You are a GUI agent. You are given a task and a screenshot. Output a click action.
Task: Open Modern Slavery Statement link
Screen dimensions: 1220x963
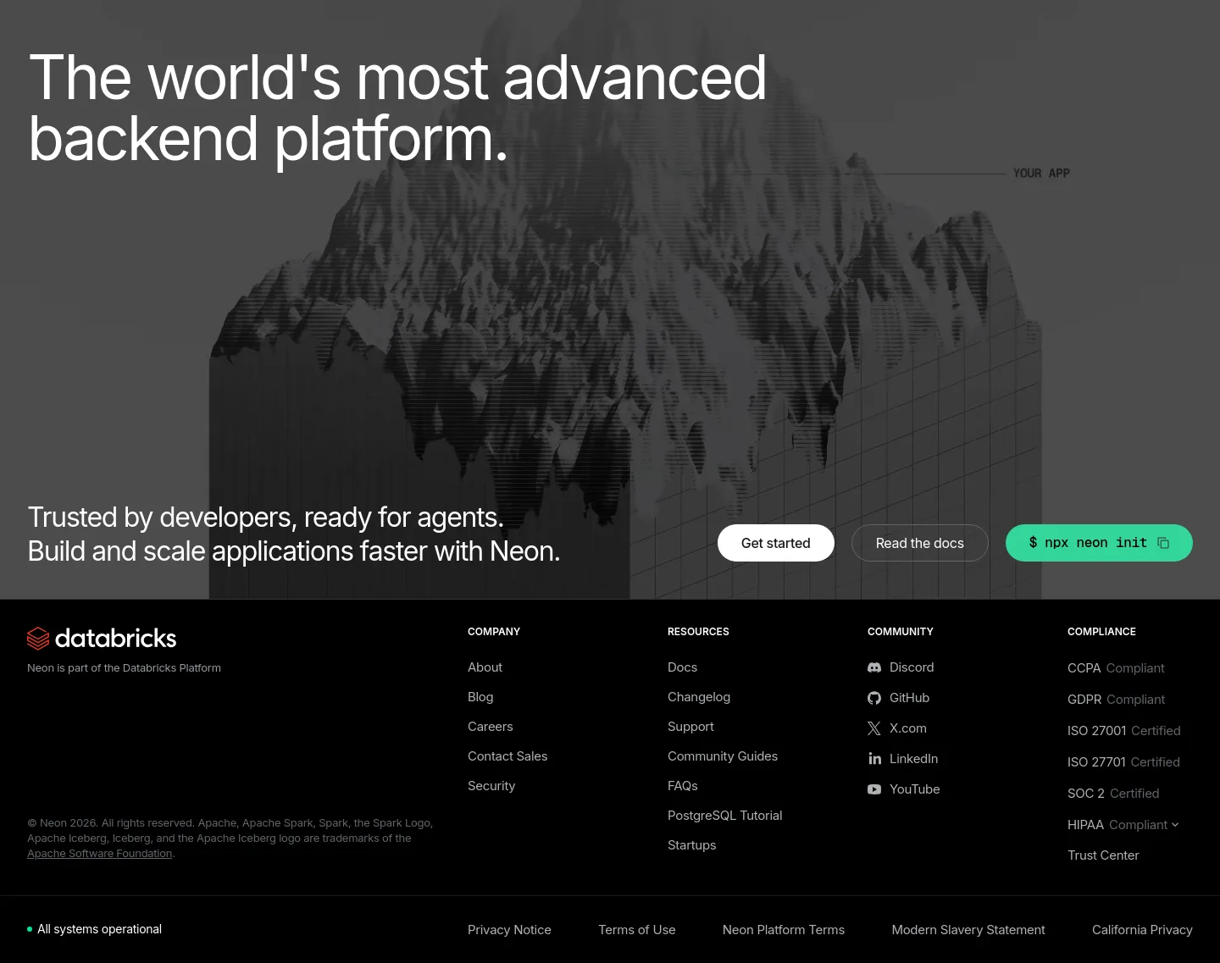(x=968, y=930)
